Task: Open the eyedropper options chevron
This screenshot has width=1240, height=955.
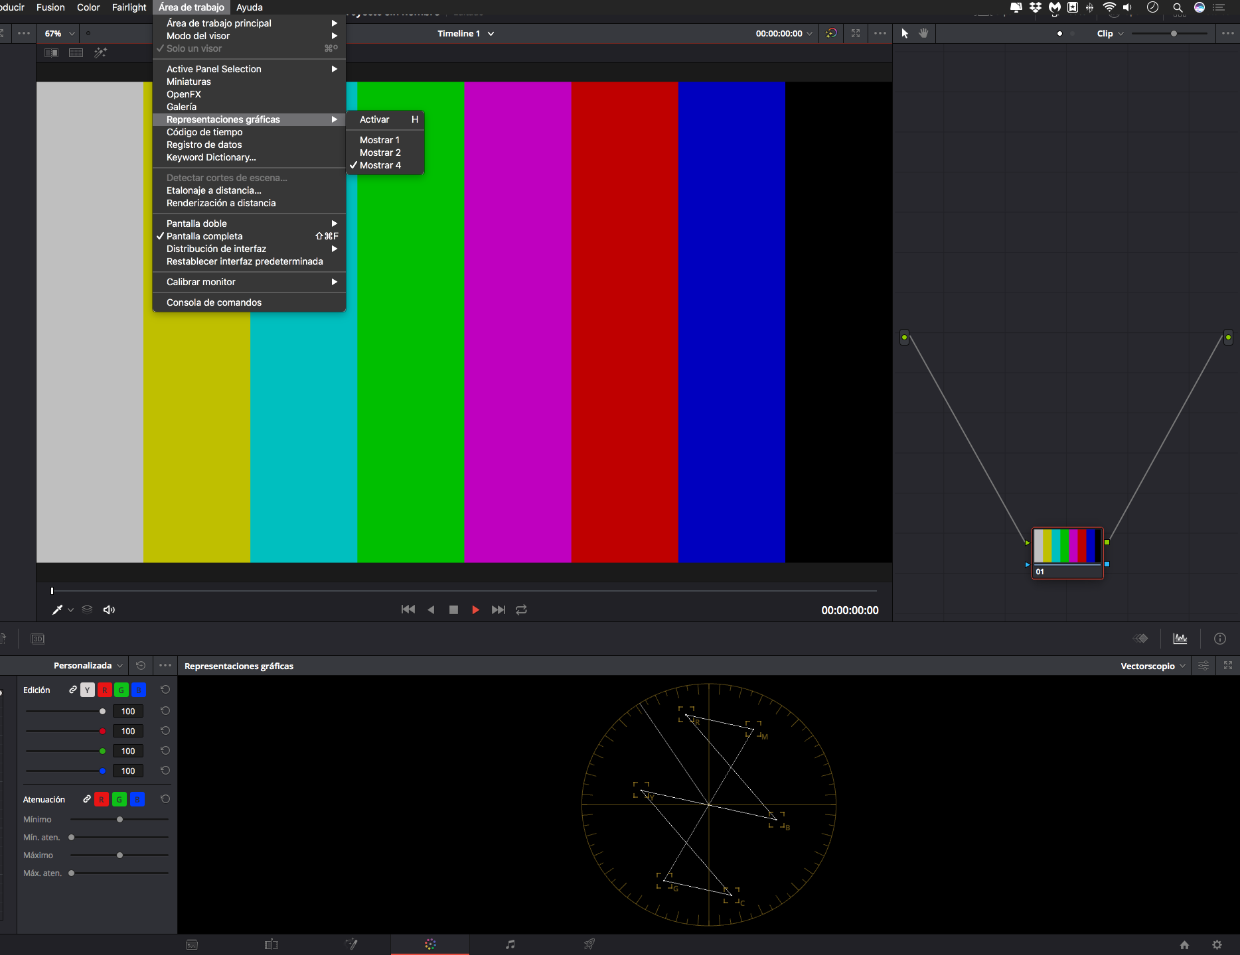Action: (x=70, y=610)
